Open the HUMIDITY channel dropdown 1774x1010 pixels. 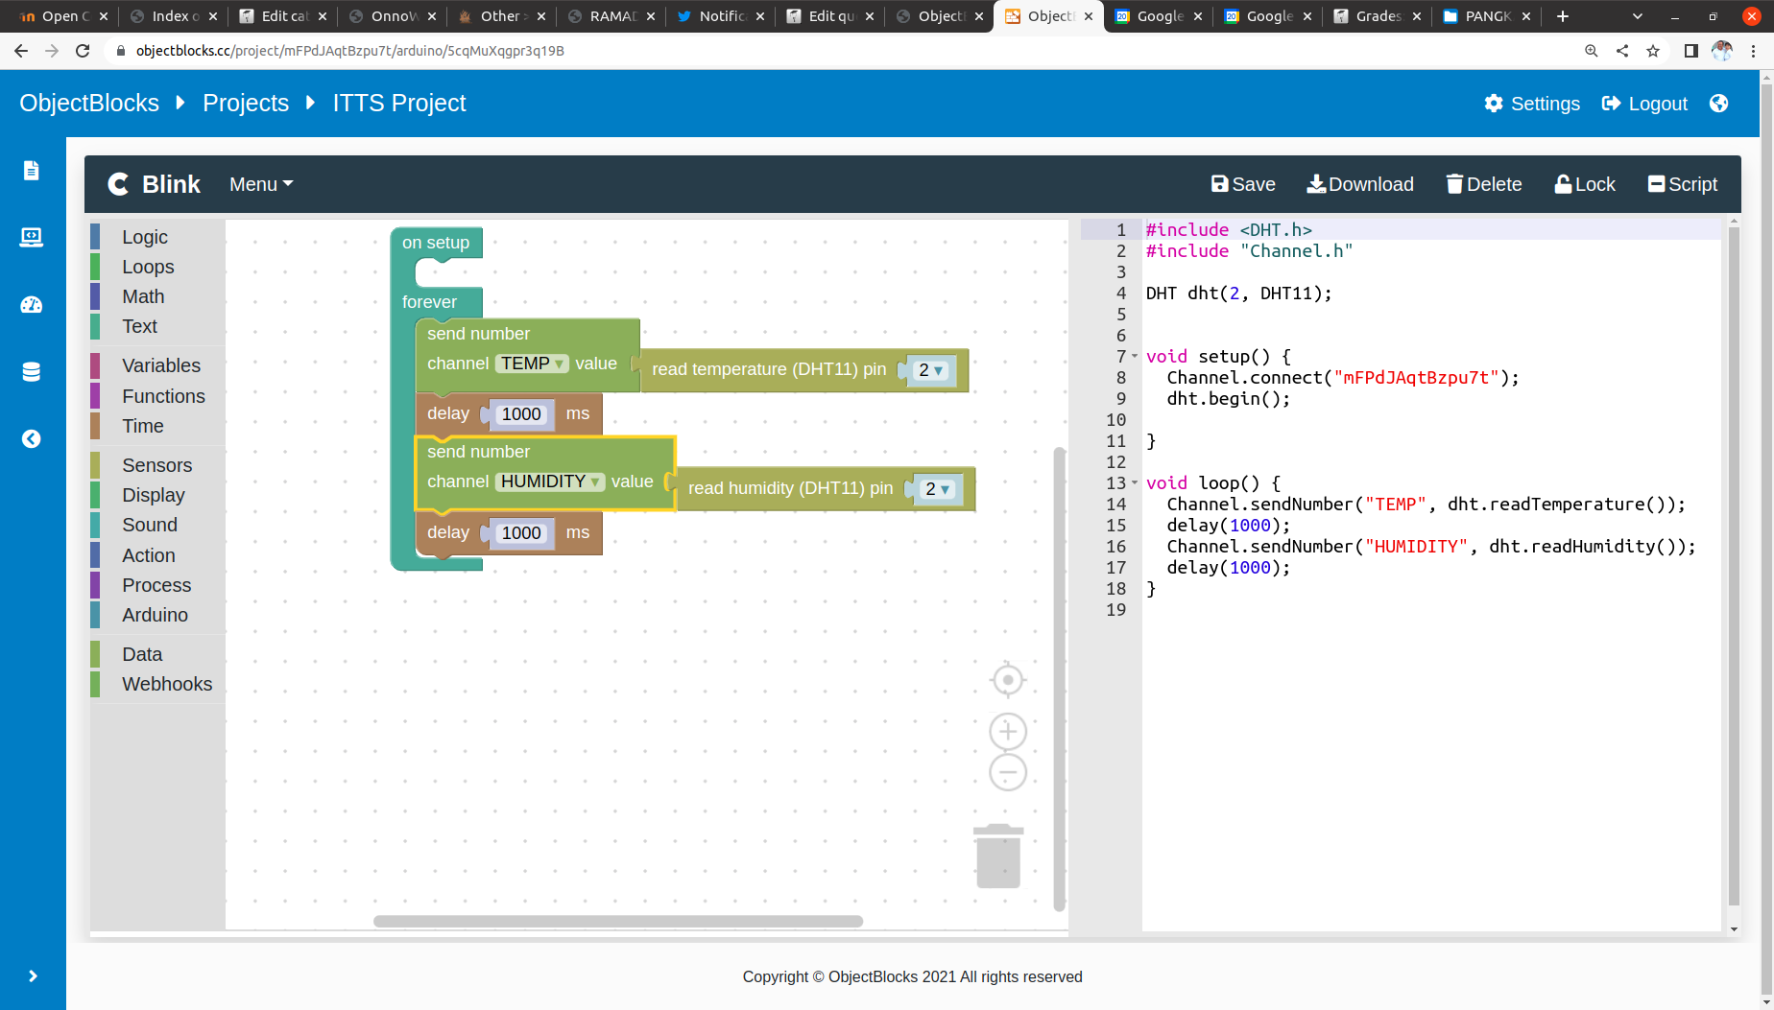pyautogui.click(x=550, y=482)
